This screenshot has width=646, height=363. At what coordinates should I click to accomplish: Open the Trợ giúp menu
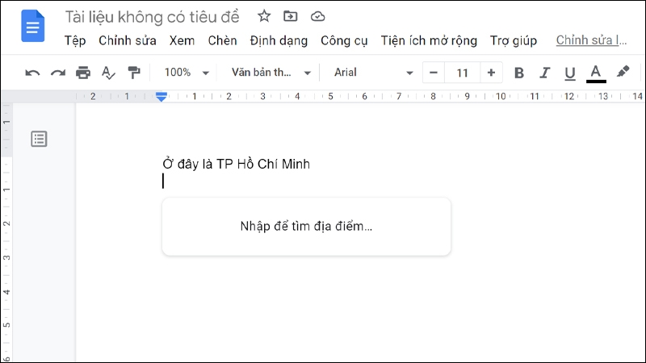514,41
